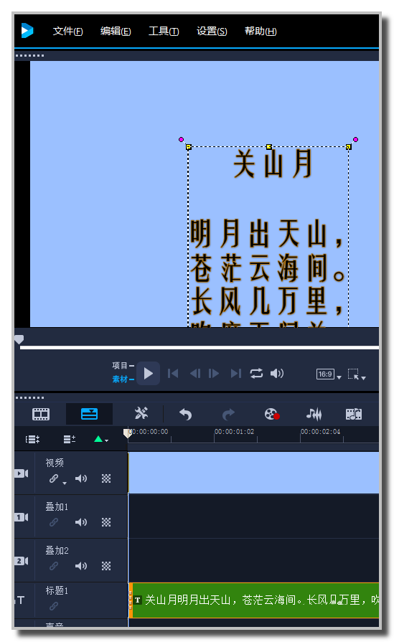The height and width of the screenshot is (642, 394).
Task: Toggle ripple editing on 叠加2 track
Action: click(x=54, y=566)
